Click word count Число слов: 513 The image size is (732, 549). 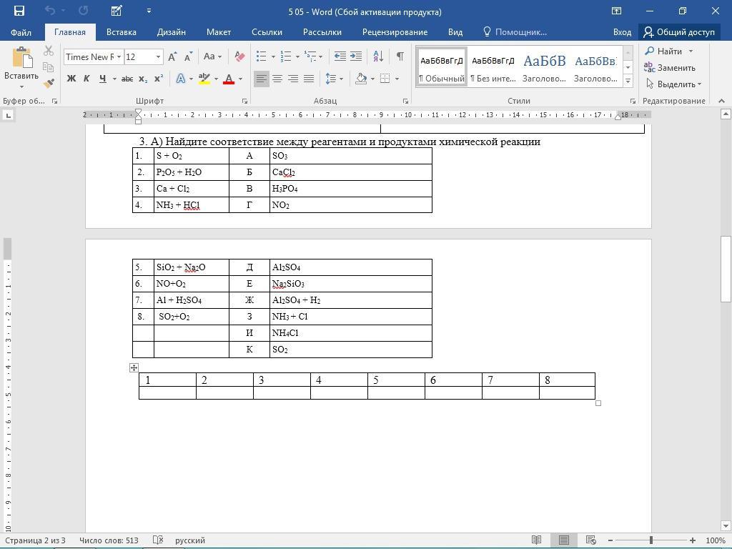(109, 540)
